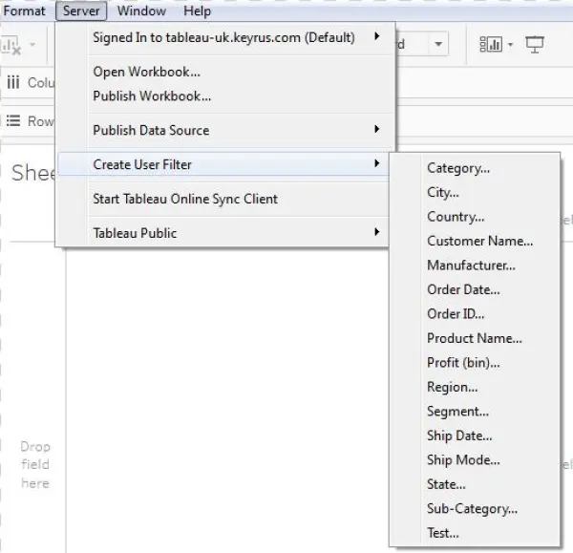Create user filter on Profit (bin)
The image size is (573, 553).
(x=475, y=363)
